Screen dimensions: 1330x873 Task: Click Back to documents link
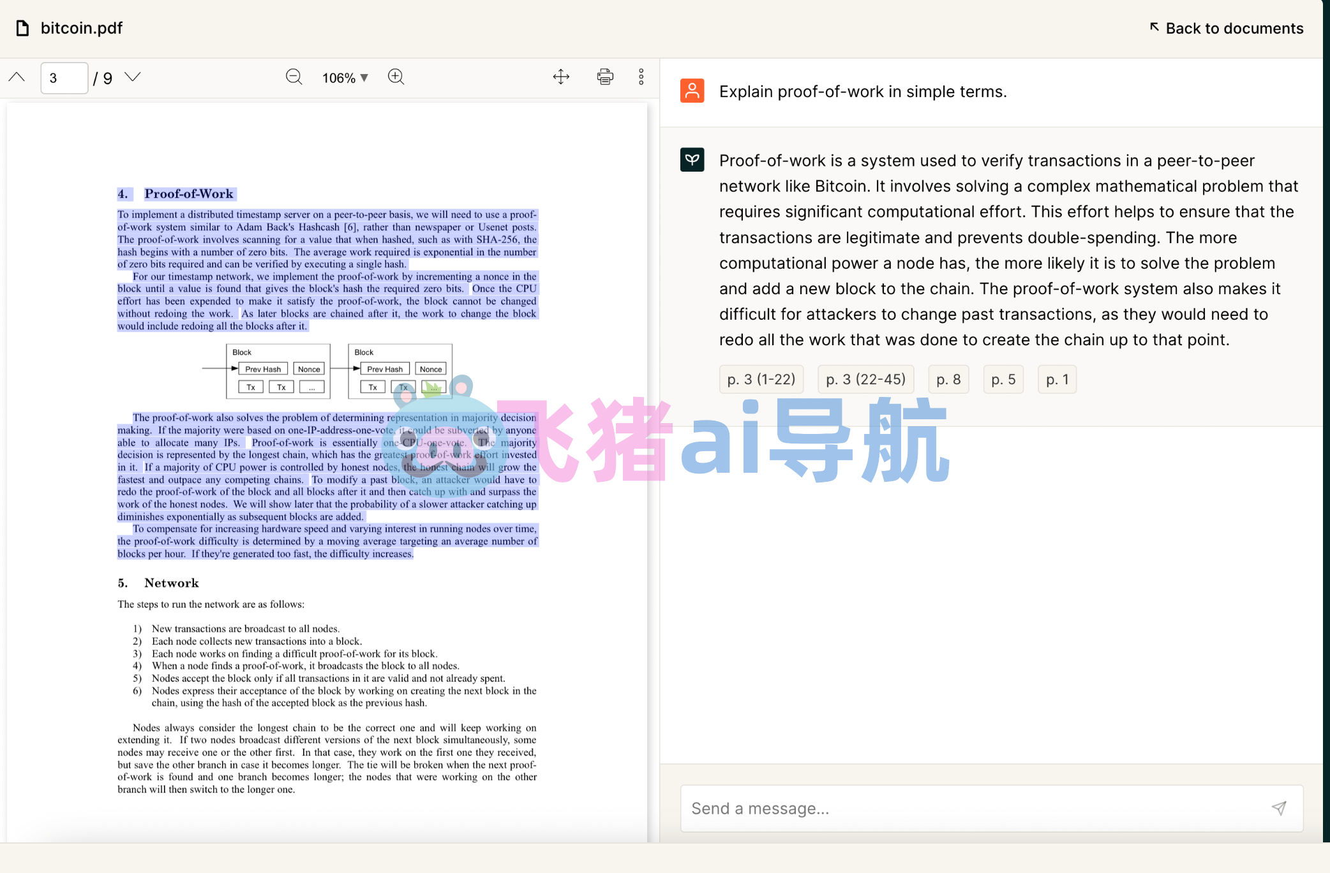point(1227,28)
